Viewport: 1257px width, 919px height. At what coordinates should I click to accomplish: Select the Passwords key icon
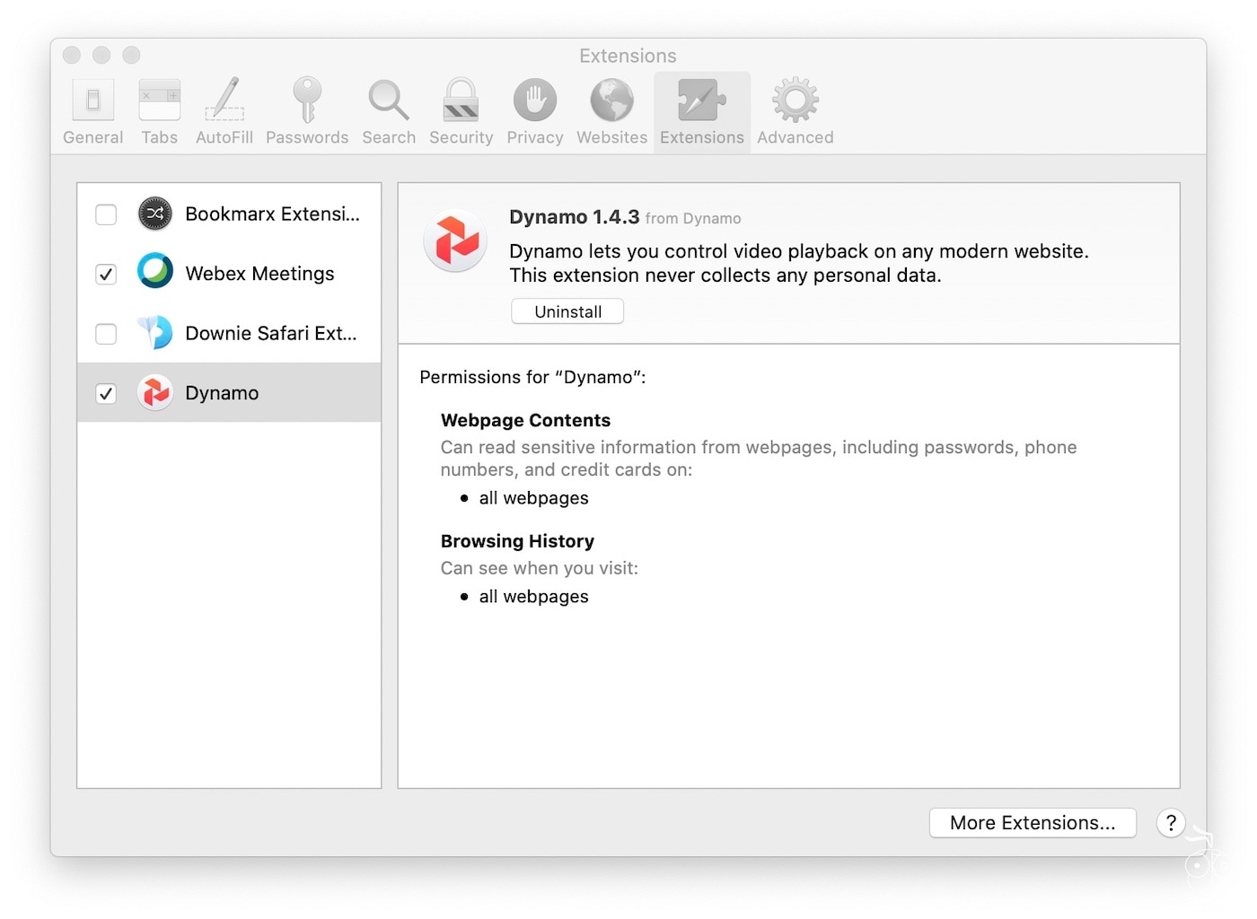click(x=307, y=111)
